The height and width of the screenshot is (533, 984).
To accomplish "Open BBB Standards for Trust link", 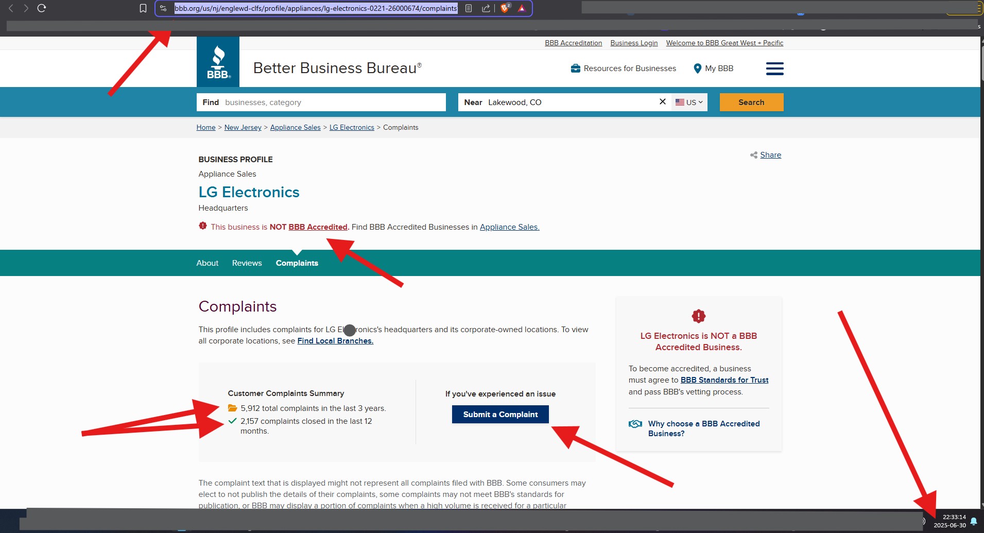I will [724, 380].
